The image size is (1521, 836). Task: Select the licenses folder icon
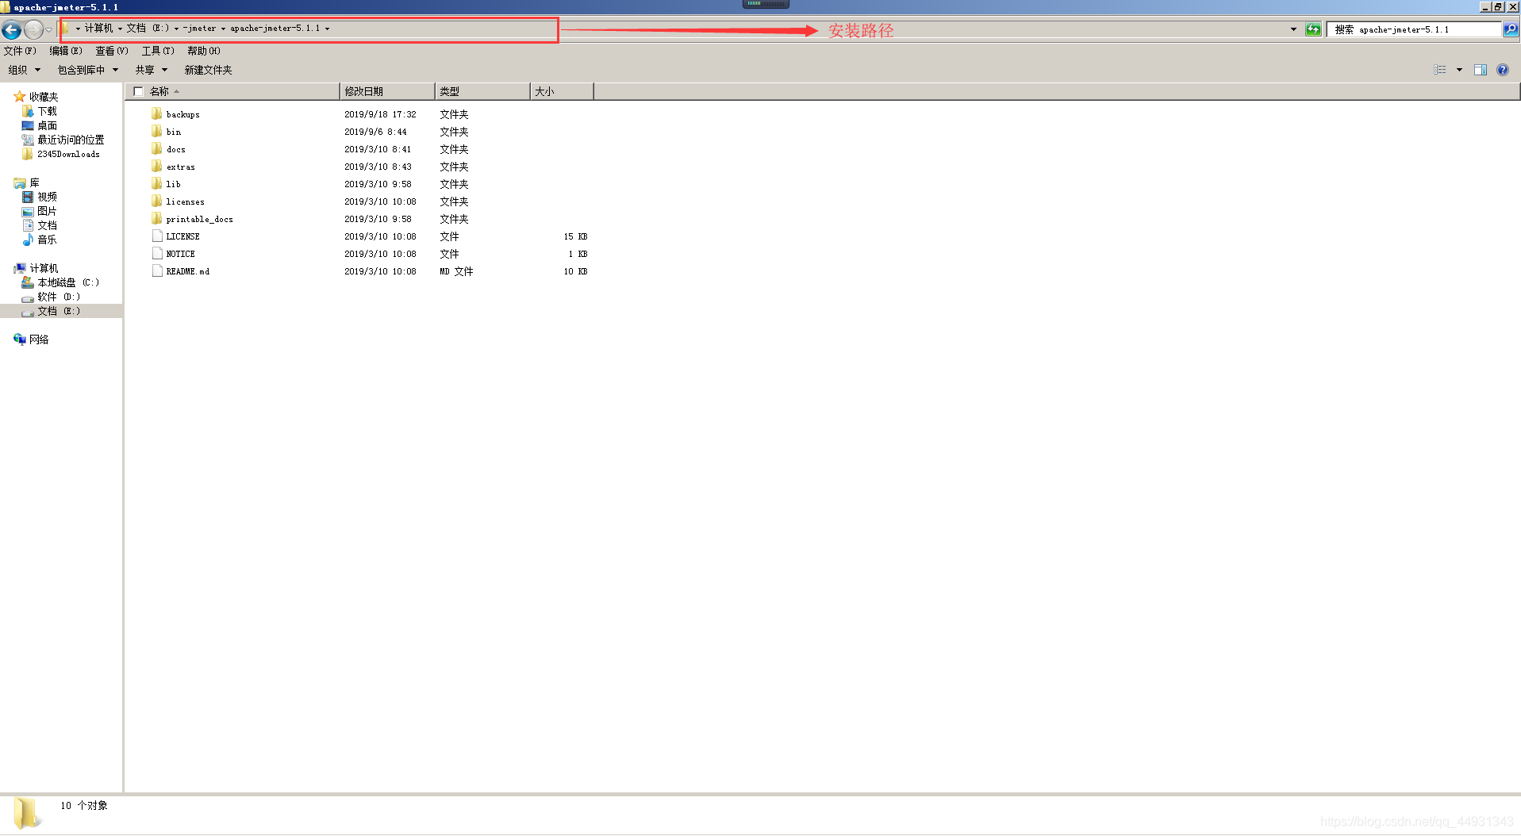(x=156, y=201)
